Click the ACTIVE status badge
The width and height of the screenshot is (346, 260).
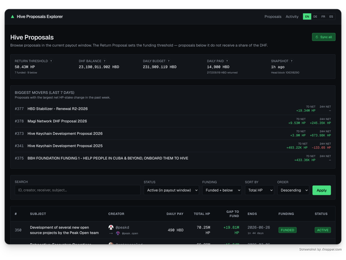coord(323,230)
